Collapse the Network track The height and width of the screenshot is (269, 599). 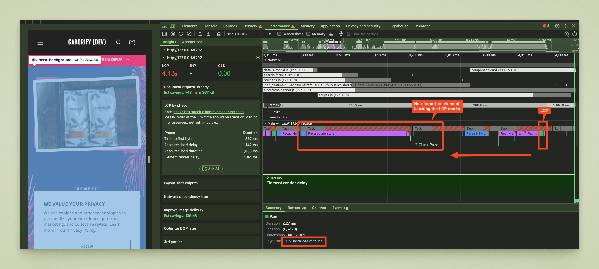[x=266, y=60]
